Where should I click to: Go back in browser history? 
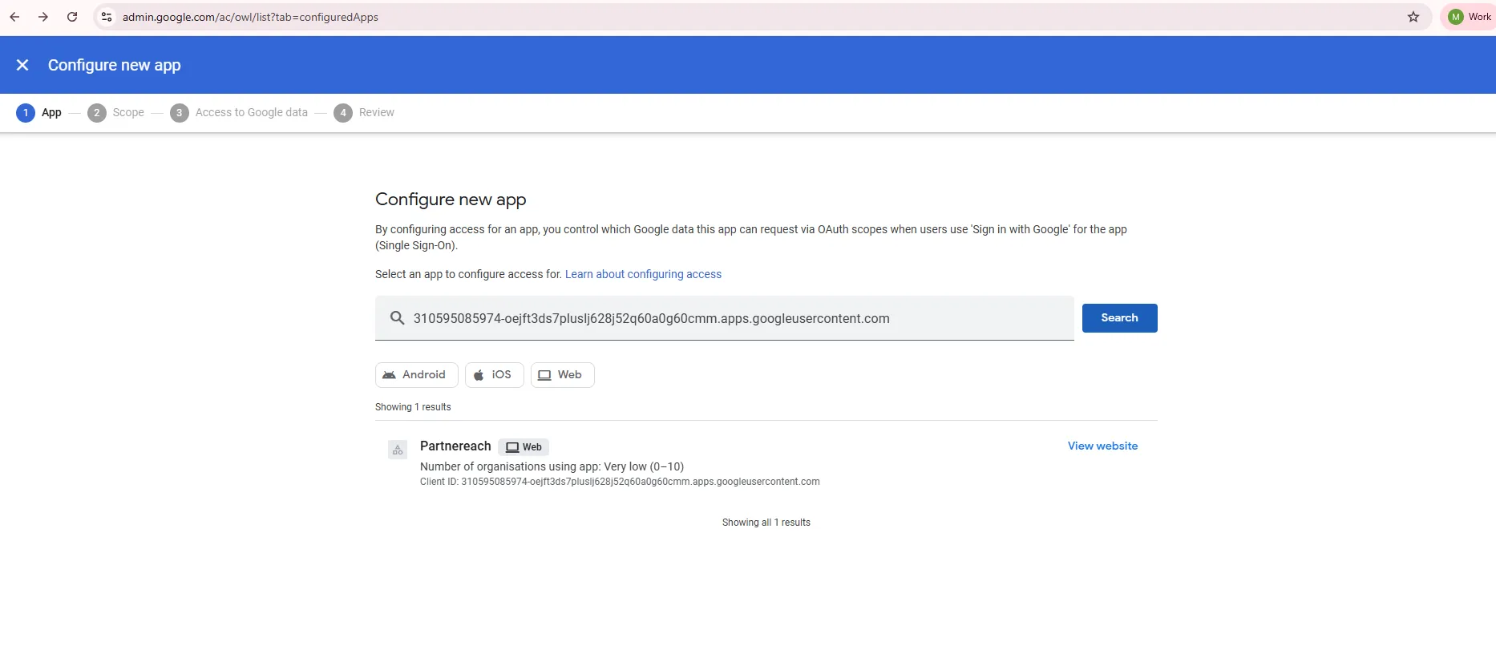point(14,17)
